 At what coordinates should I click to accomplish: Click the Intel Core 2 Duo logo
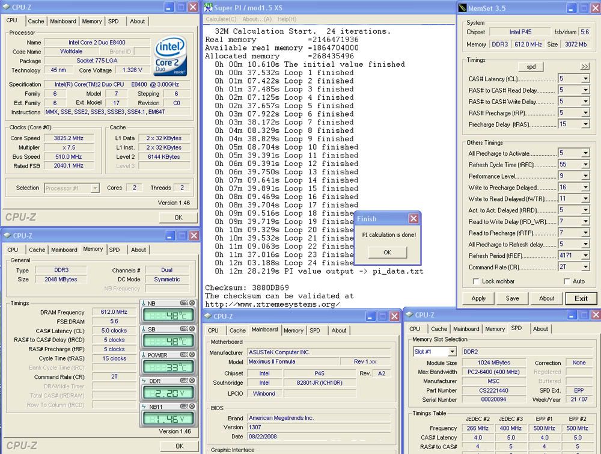(171, 55)
